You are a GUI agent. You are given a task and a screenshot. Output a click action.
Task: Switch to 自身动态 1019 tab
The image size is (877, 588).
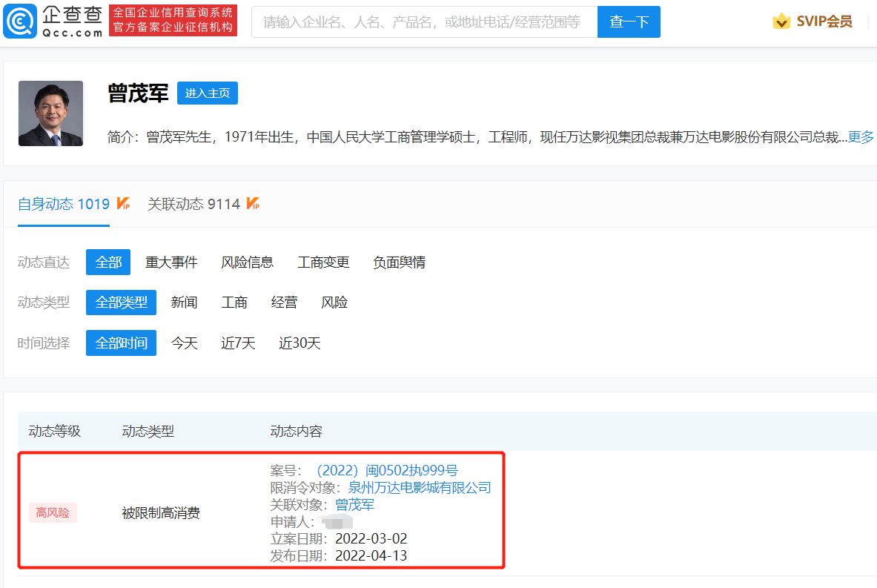pos(64,204)
